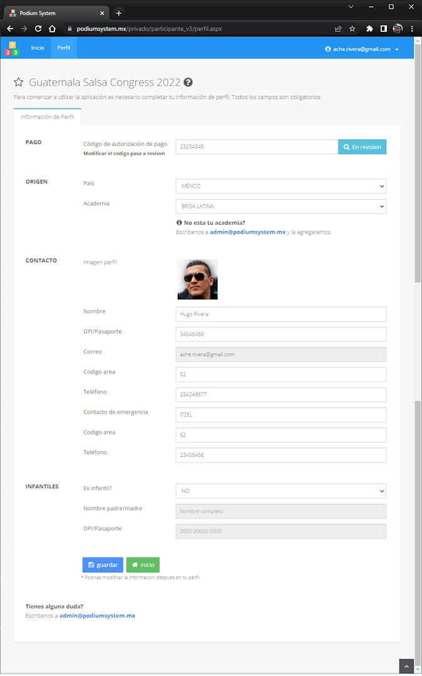Open the browser extensions puzzle icon

[x=369, y=29]
